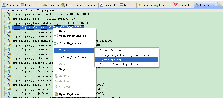Click the Servers tab icon

click(x=45, y=5)
